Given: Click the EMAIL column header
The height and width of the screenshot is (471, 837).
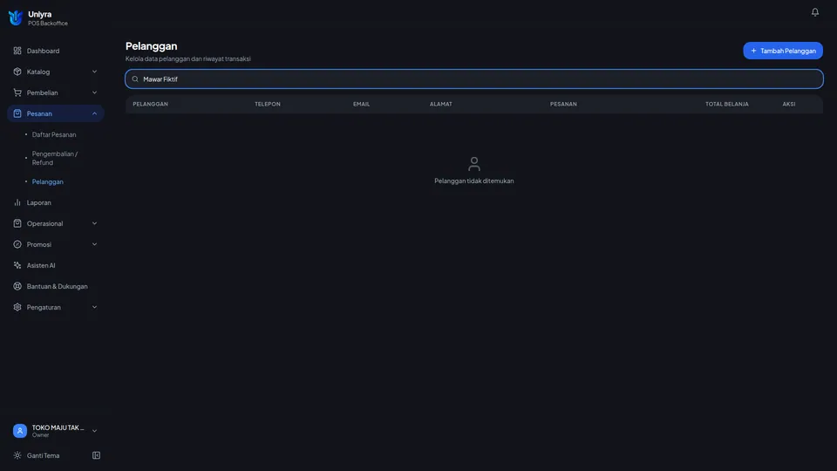Looking at the screenshot, I should [361, 104].
